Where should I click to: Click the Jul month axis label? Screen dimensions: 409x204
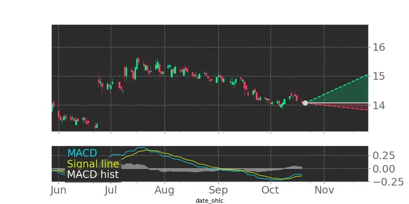coord(111,190)
